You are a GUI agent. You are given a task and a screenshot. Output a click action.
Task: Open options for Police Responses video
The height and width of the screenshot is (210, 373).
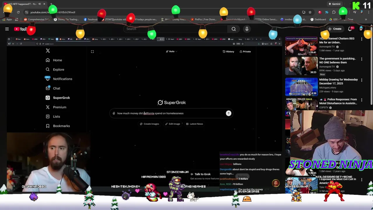coord(362,100)
